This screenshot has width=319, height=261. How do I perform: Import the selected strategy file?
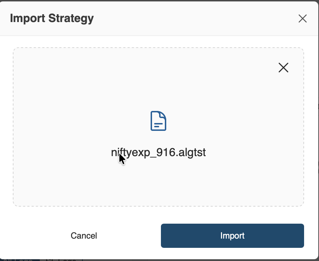(232, 235)
